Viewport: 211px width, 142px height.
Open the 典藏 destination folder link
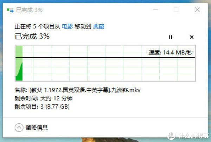(99, 26)
